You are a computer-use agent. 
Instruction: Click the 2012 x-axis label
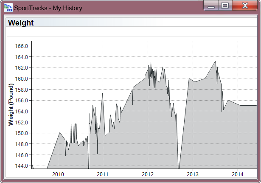pos(148,174)
